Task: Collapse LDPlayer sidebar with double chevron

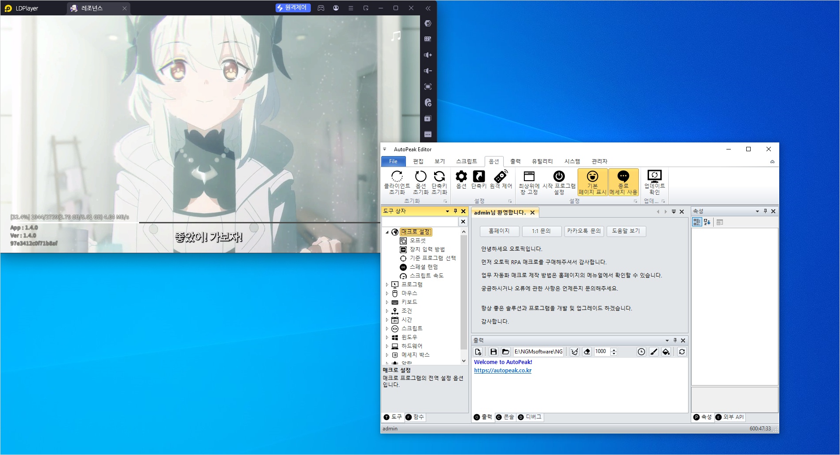Action: pyautogui.click(x=428, y=8)
